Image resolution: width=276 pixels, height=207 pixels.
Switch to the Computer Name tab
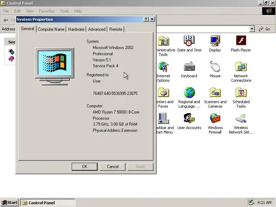click(51, 29)
